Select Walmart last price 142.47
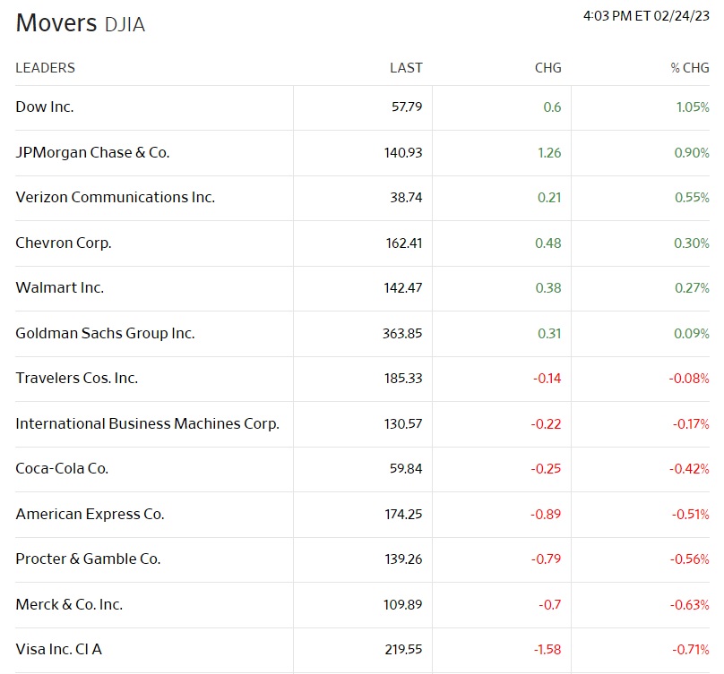The height and width of the screenshot is (674, 724). tap(403, 288)
